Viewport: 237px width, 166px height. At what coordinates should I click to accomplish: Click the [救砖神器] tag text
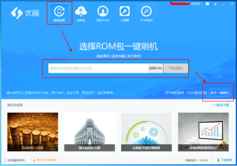click(x=118, y=56)
